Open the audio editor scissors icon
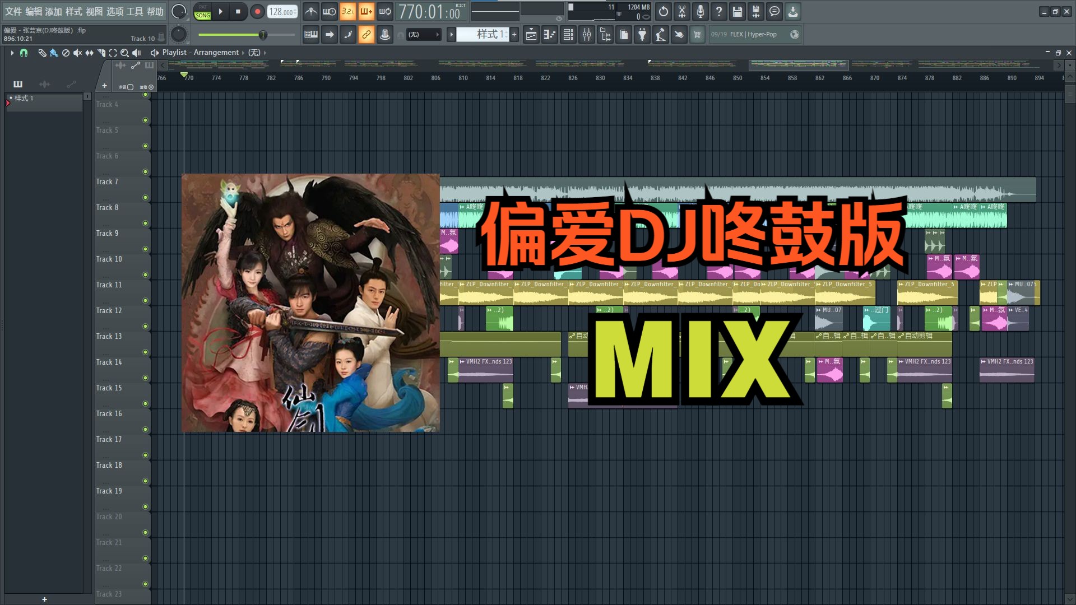 (x=682, y=11)
